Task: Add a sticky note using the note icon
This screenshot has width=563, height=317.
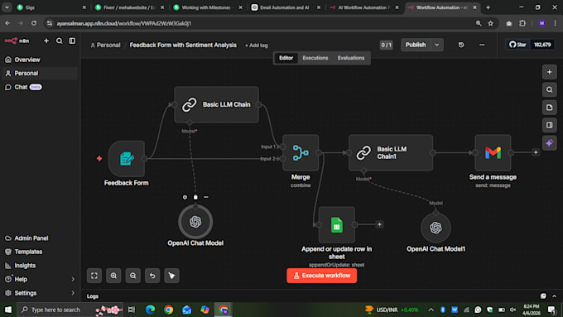Action: click(550, 108)
